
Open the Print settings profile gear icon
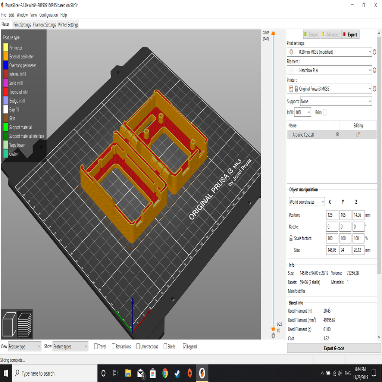coord(374,52)
